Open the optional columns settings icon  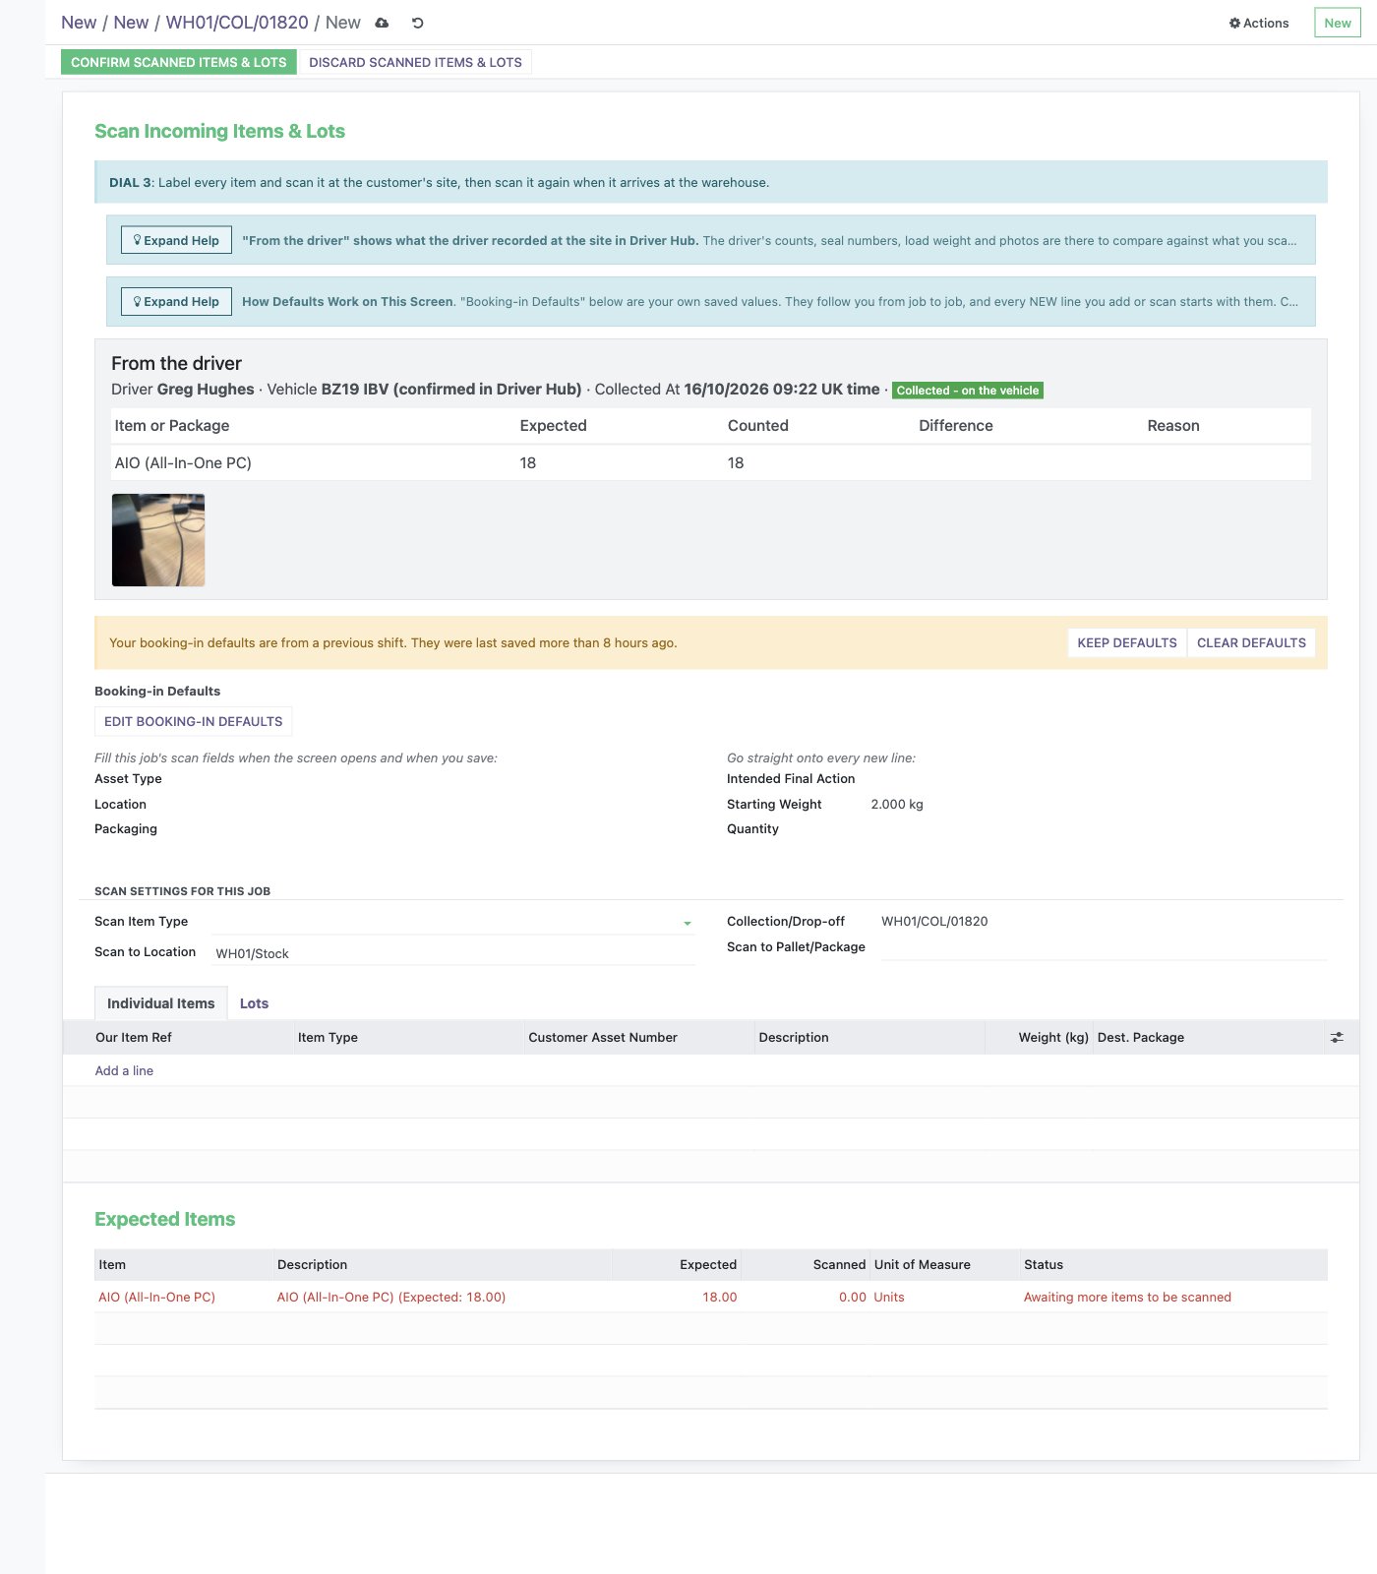pyautogui.click(x=1337, y=1037)
